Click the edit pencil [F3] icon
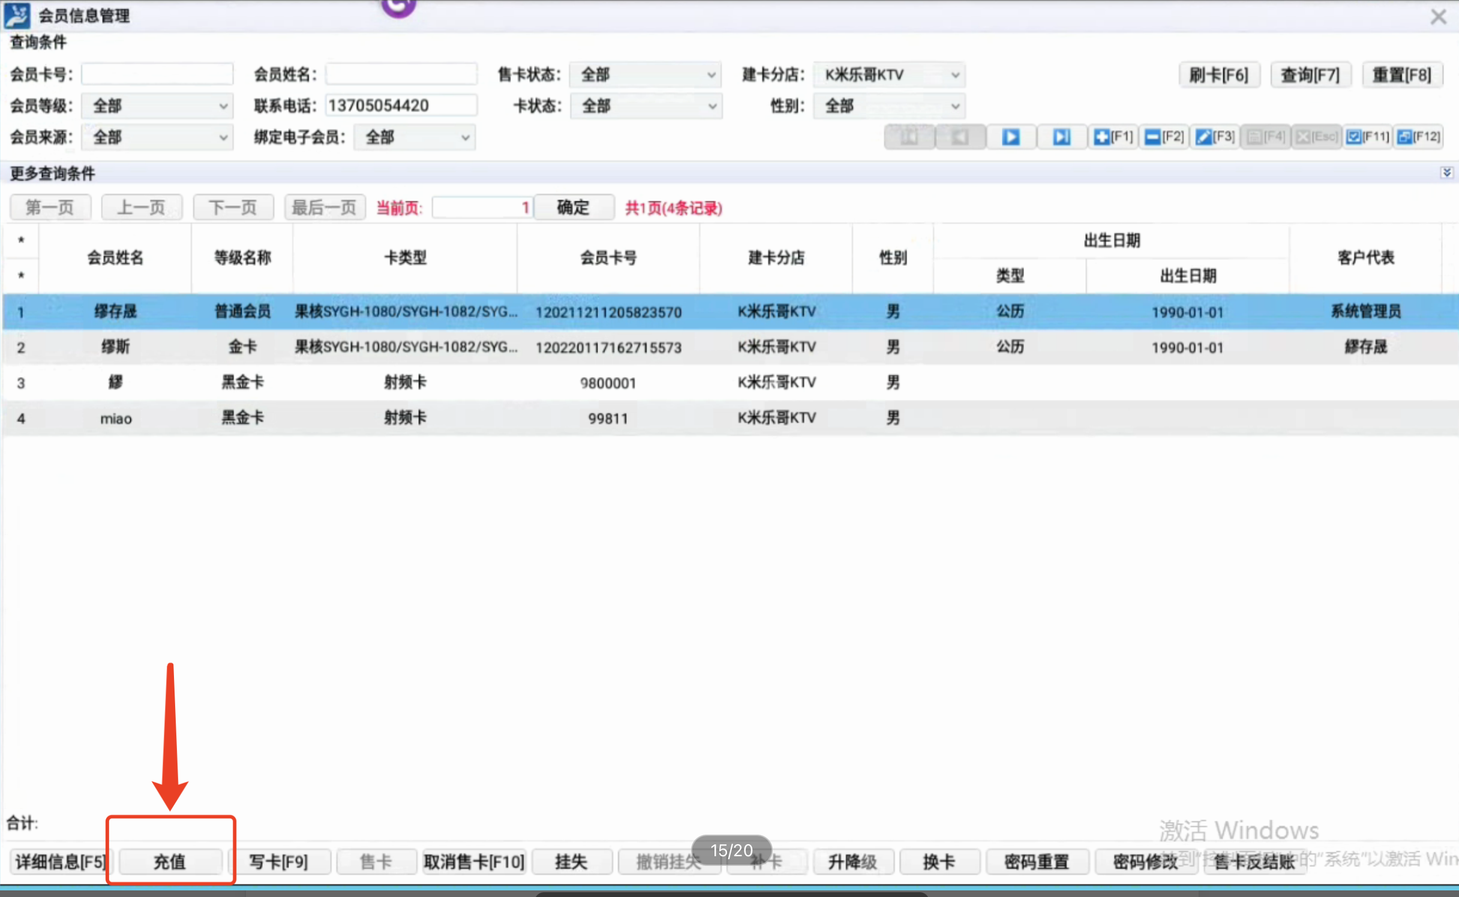This screenshot has width=1459, height=897. pos(1215,137)
